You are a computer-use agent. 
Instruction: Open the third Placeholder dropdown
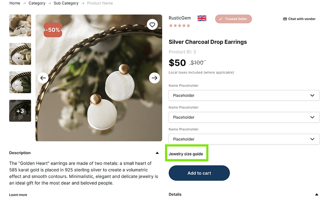pyautogui.click(x=244, y=139)
